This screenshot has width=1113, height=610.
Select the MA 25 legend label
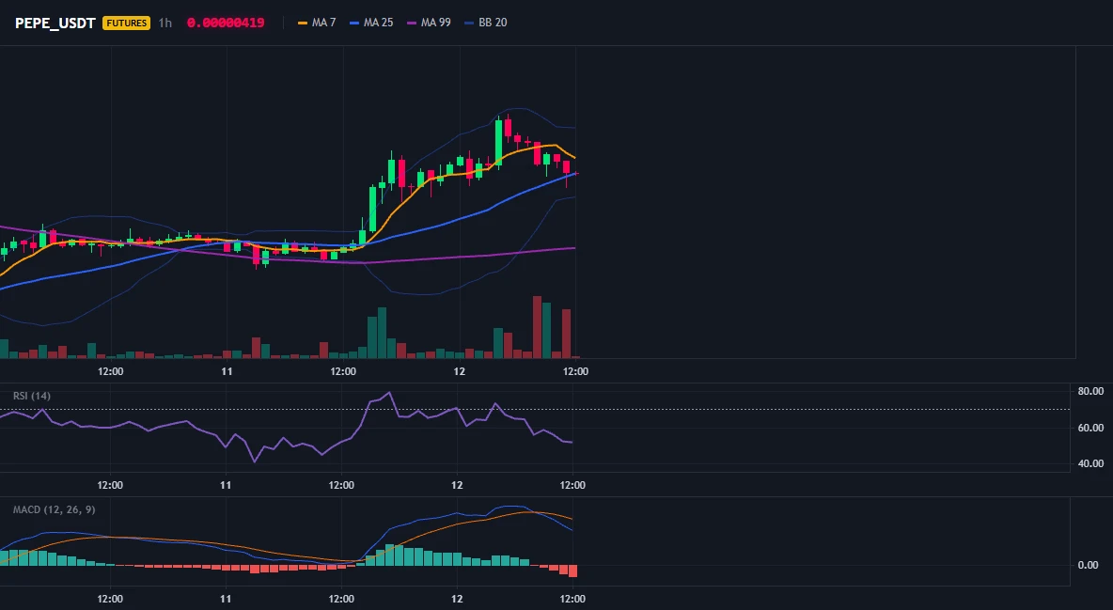click(x=378, y=23)
